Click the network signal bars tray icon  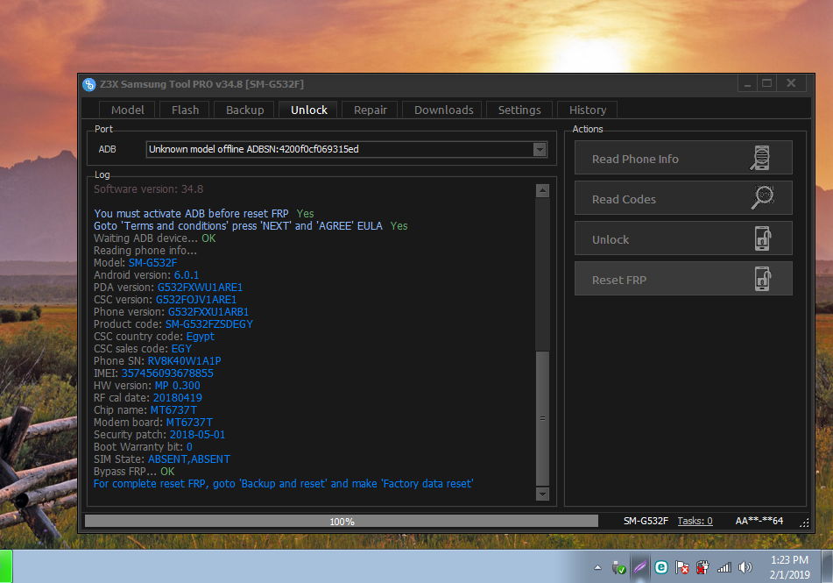pyautogui.click(x=724, y=567)
